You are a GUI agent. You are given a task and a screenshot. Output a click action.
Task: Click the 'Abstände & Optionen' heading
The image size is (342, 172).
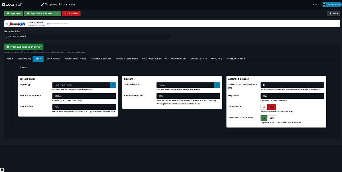(239, 78)
